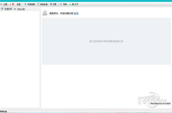This screenshot has width=172, height=113.
Task: Open the 帮助 help menu
Action: coord(65,4)
